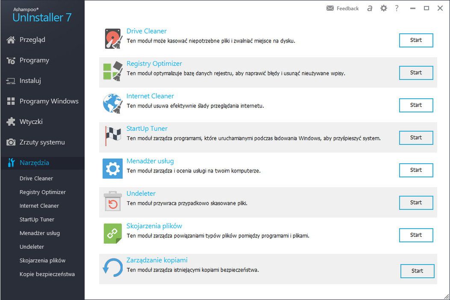Click the Feedback text link

[x=347, y=8]
